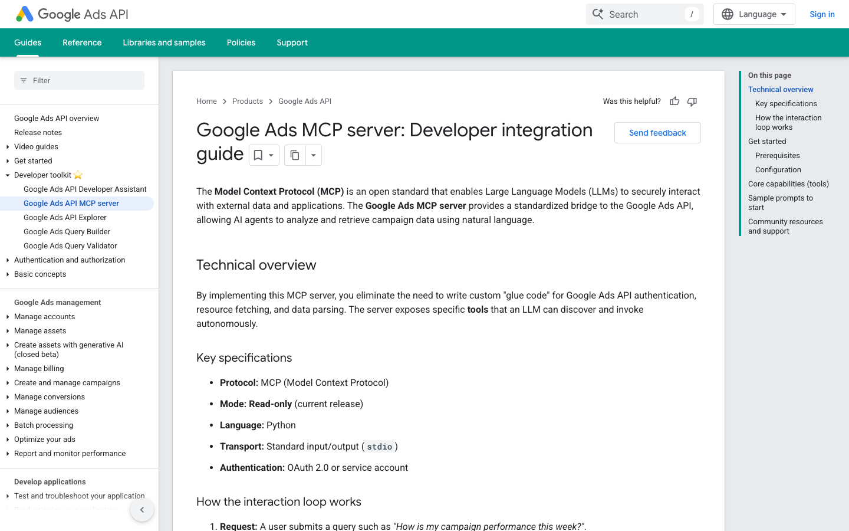Switch to the Reference tab

pos(82,42)
